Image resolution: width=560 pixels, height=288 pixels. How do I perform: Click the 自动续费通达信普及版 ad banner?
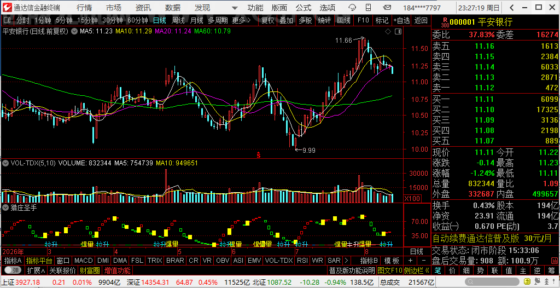495,238
